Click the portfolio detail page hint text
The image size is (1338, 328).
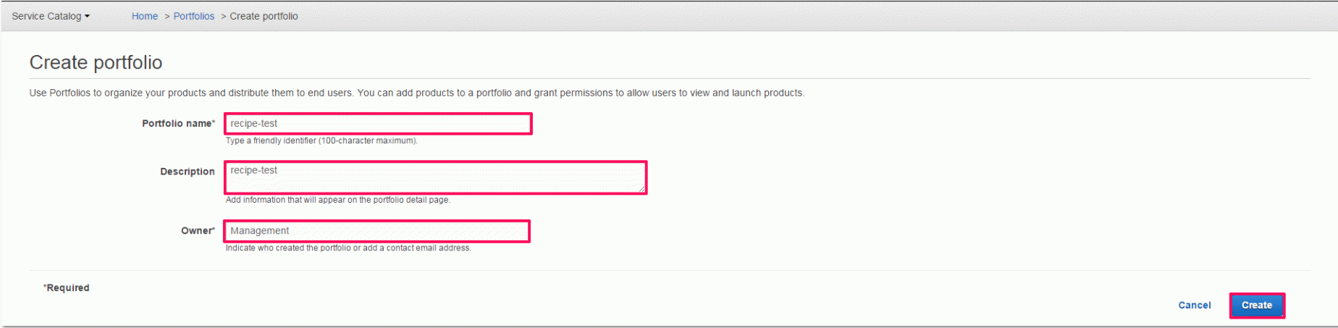[x=337, y=200]
